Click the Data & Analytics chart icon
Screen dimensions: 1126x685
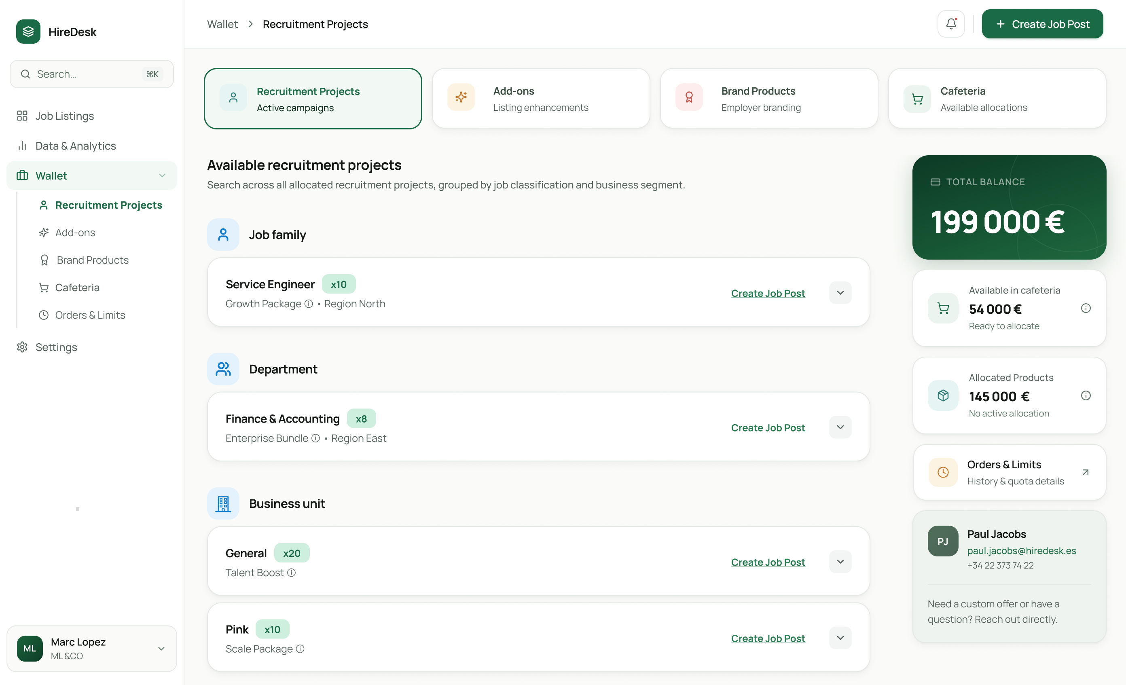pyautogui.click(x=22, y=146)
